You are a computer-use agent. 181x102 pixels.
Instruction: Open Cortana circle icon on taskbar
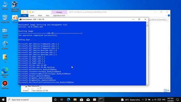(55, 99)
